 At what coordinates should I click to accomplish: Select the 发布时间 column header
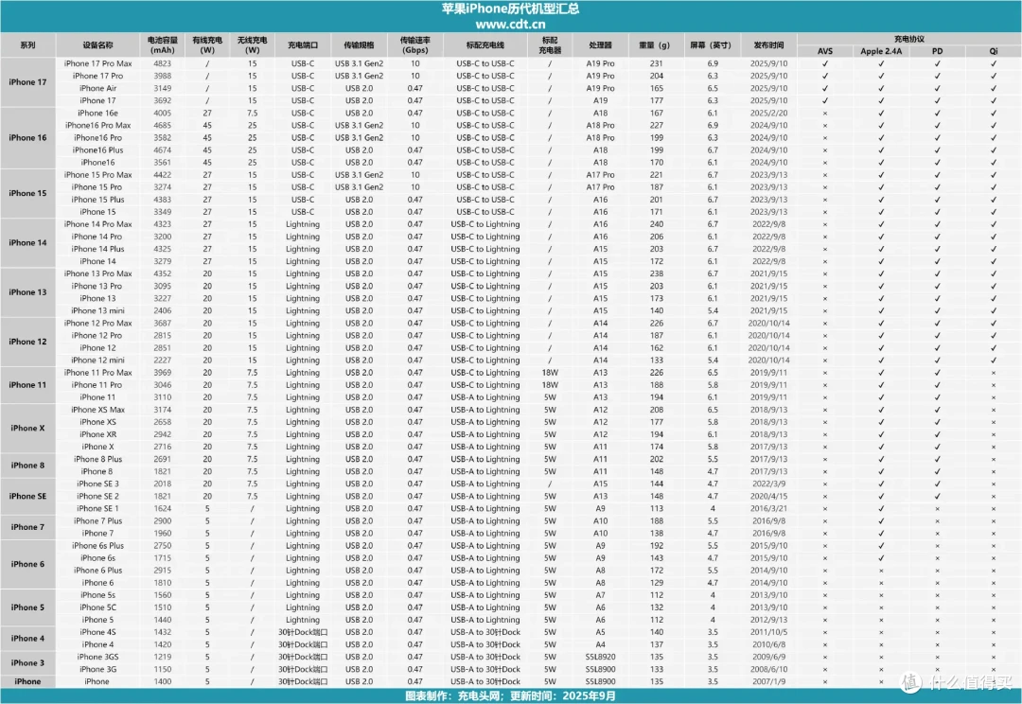pos(769,45)
